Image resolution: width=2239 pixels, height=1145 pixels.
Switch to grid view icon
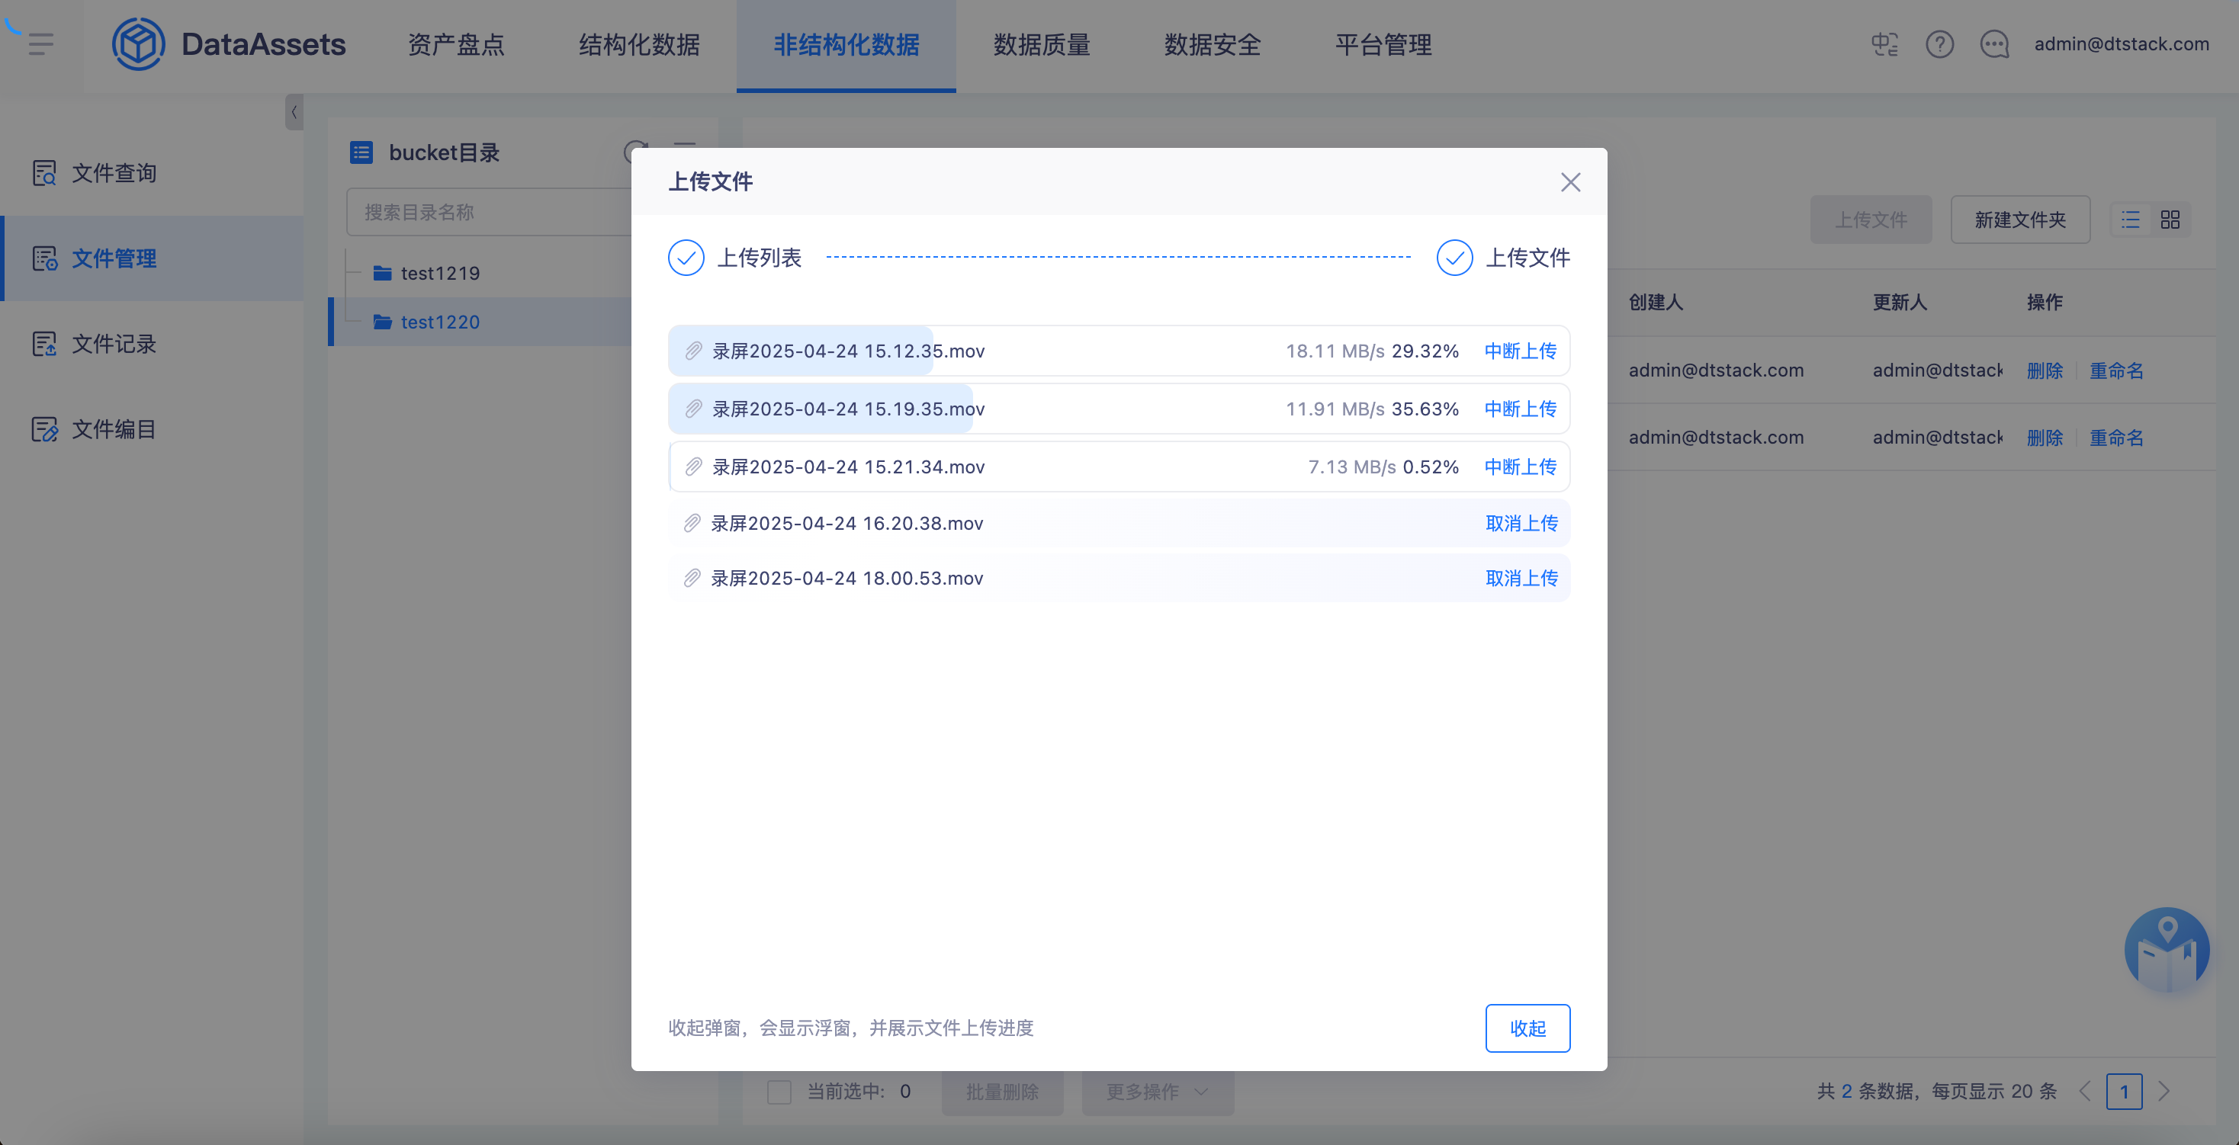[x=2170, y=220]
